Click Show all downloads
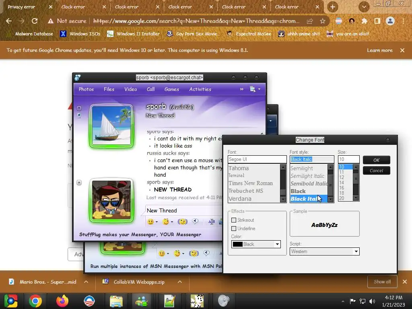 (382, 282)
